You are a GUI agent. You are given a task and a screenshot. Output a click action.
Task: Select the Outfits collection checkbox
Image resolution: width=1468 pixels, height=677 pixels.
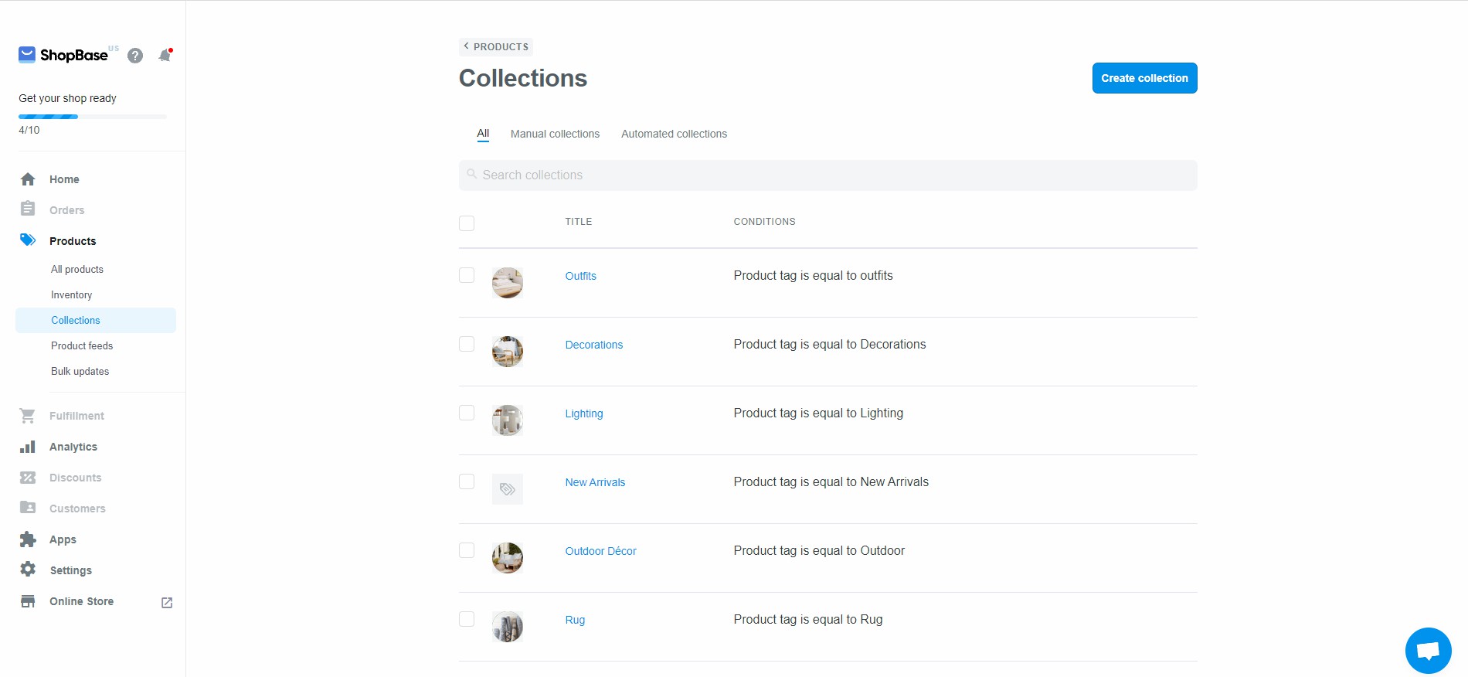tap(467, 275)
